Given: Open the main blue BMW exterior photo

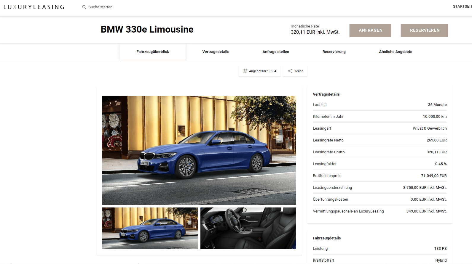Looking at the screenshot, I should tap(199, 150).
